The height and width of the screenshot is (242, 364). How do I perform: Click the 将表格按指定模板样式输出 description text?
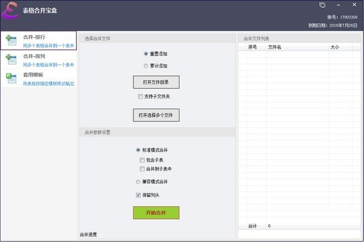tap(49, 84)
